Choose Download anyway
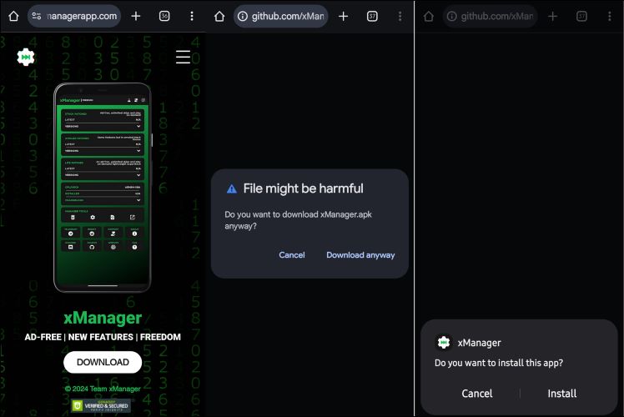Screen dimensions: 624x417 point(360,255)
